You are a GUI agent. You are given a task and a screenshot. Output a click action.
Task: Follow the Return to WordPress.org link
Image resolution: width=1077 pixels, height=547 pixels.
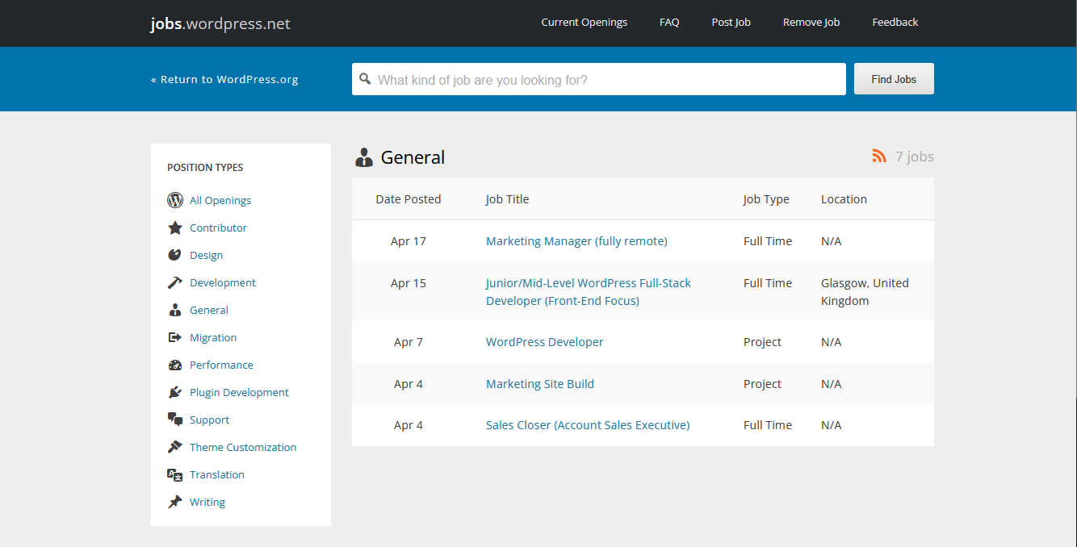pos(224,79)
